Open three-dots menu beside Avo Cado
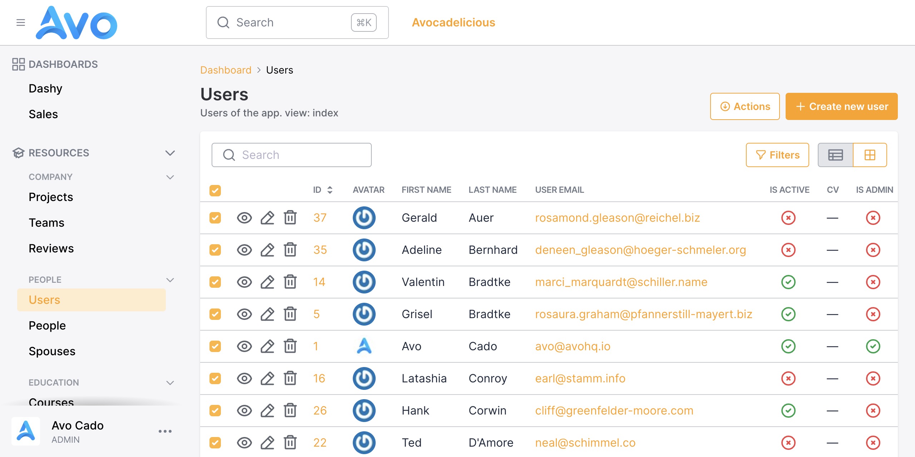This screenshot has width=915, height=457. pos(165,431)
